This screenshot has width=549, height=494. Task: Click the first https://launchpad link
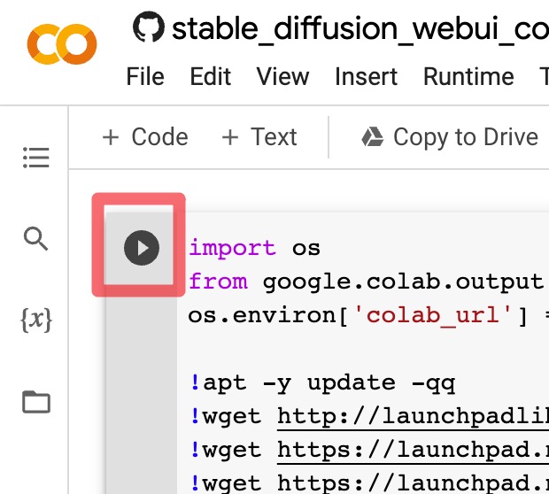414,451
